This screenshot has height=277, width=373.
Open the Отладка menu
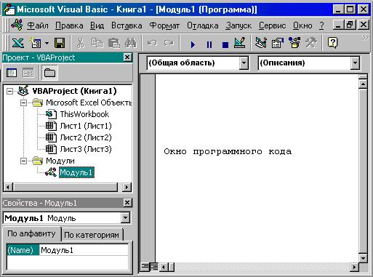point(202,25)
